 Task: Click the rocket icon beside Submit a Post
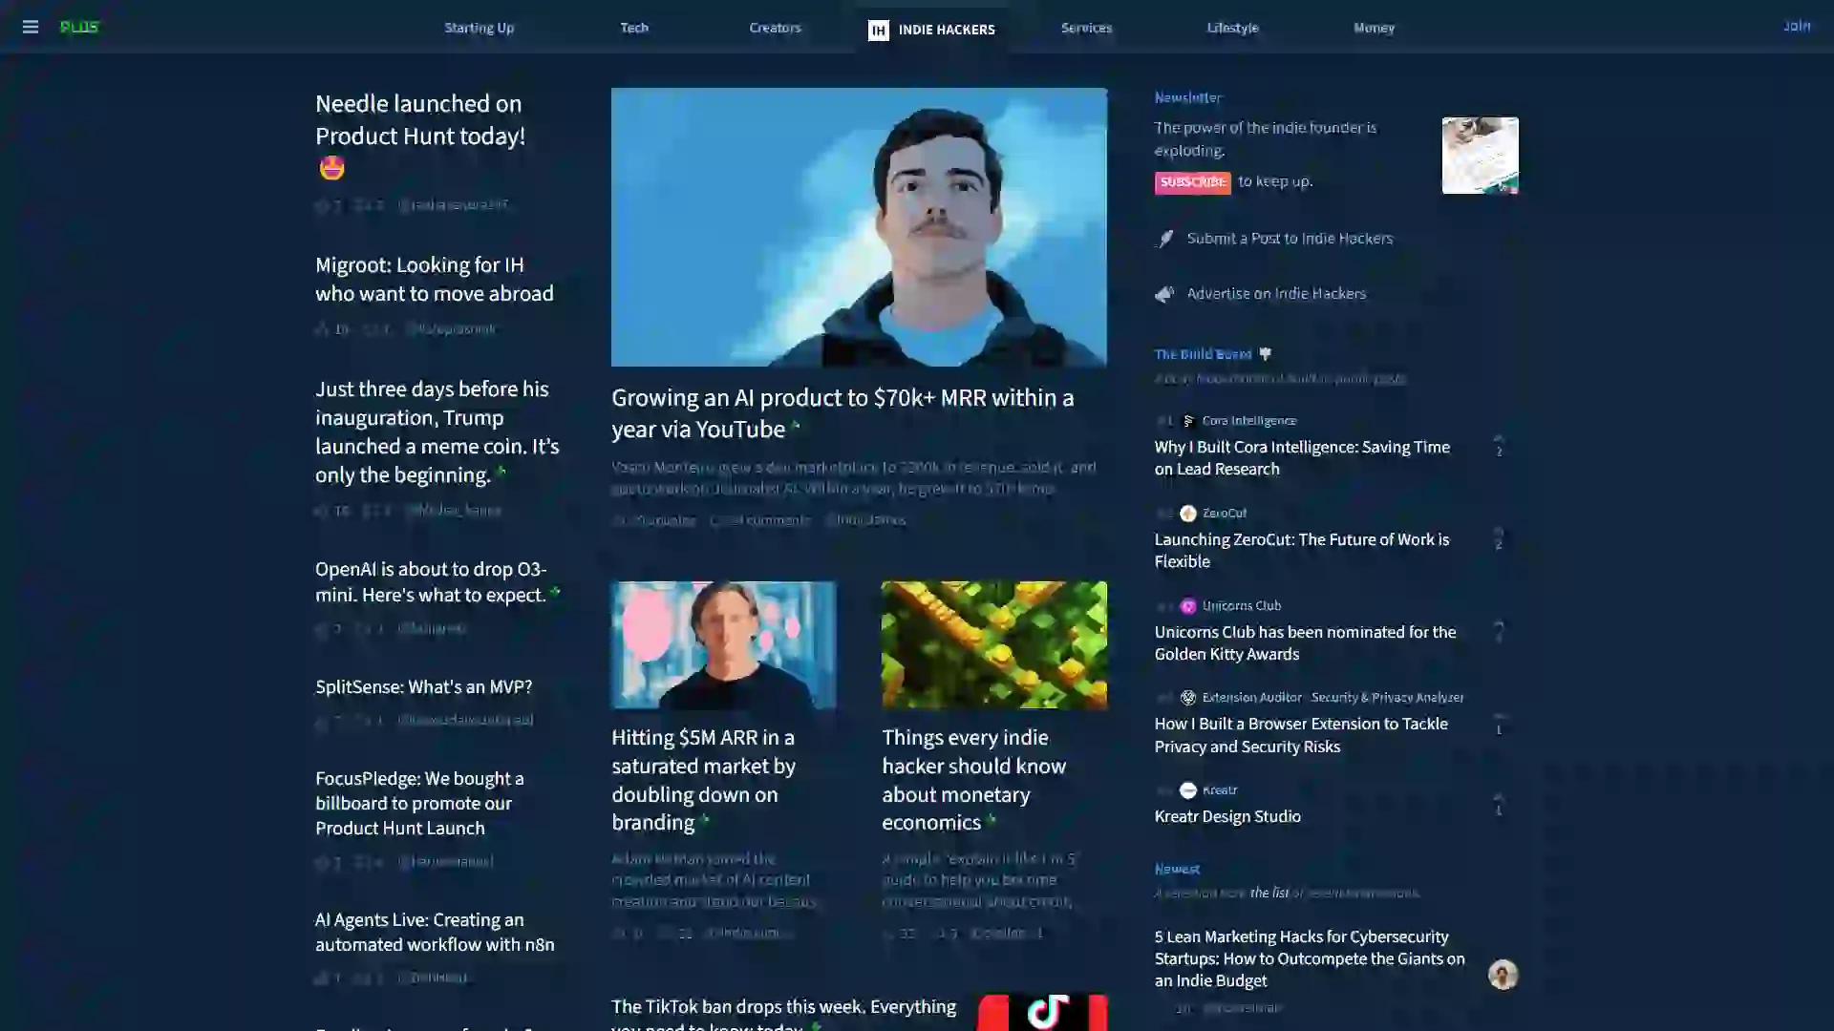(x=1165, y=239)
